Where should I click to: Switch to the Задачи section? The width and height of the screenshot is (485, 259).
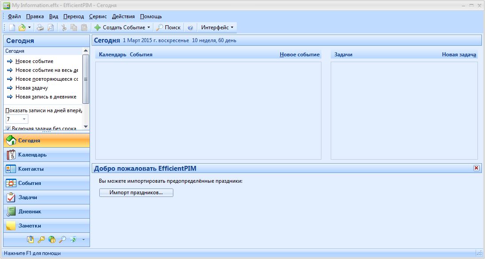point(47,197)
